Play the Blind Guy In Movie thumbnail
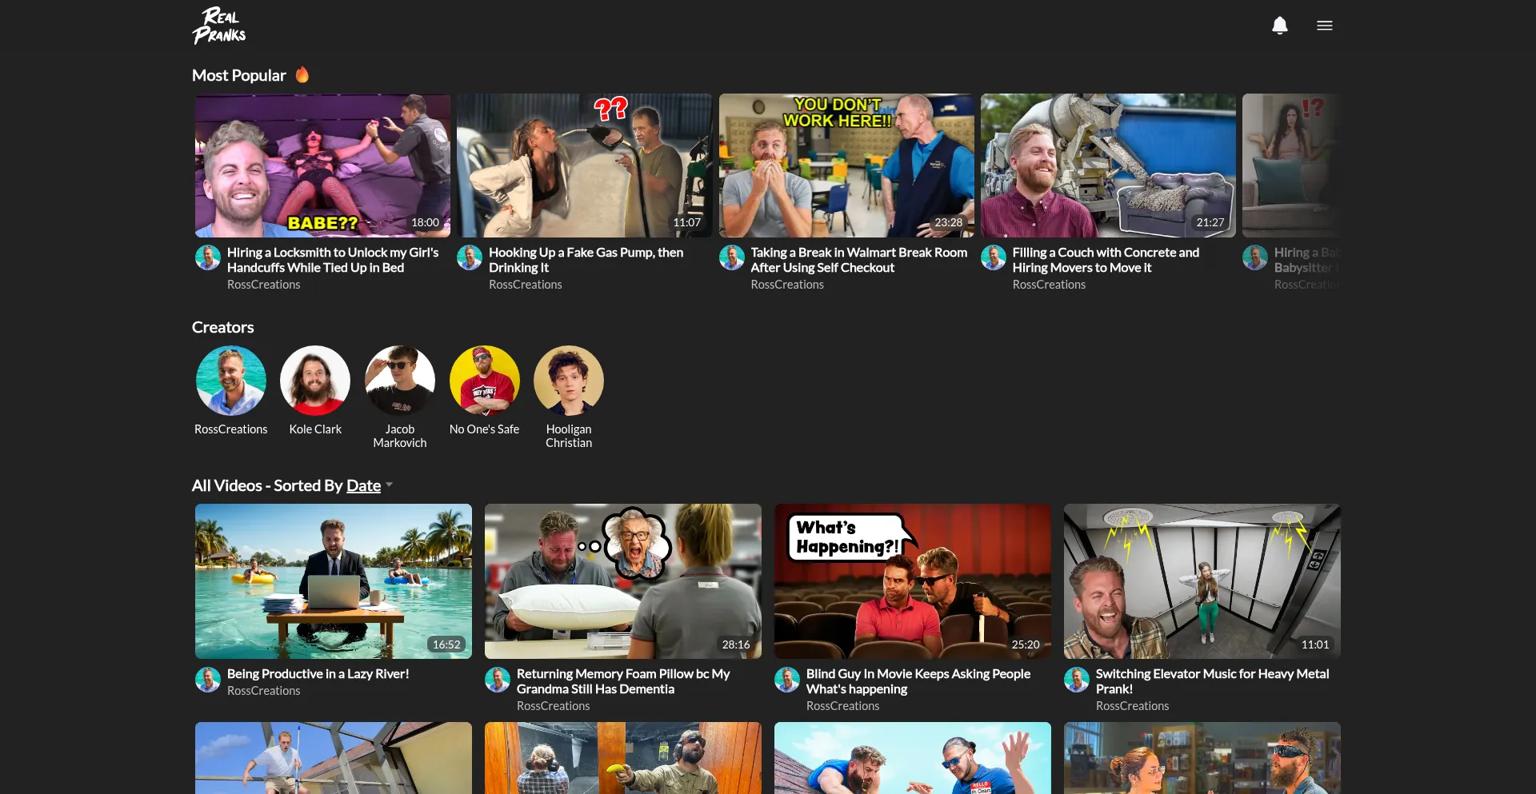 pos(913,581)
